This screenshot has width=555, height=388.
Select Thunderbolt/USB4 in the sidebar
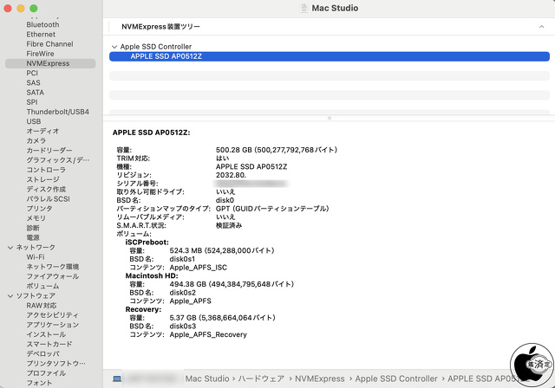point(57,112)
